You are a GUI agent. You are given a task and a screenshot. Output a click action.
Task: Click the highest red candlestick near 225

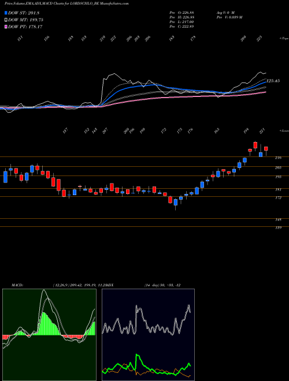255,145
